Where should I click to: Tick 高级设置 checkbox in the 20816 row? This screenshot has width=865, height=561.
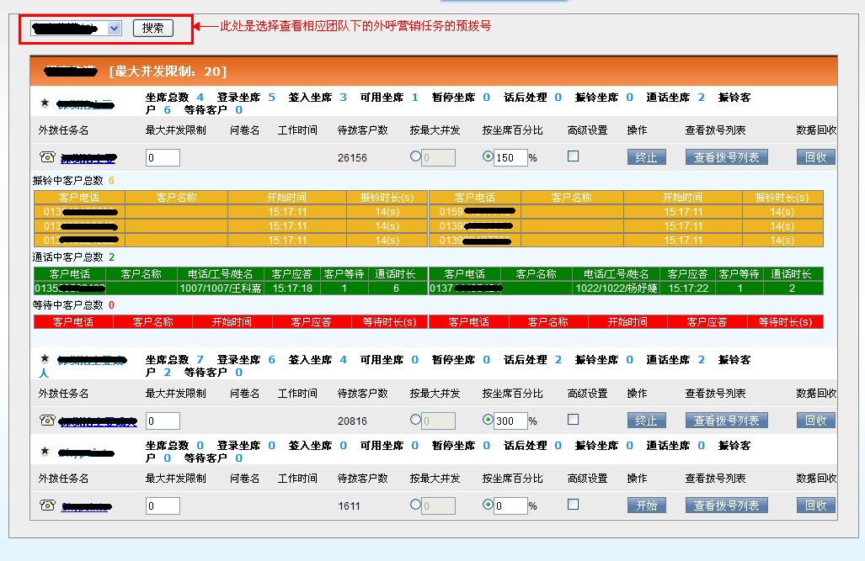pyautogui.click(x=574, y=420)
